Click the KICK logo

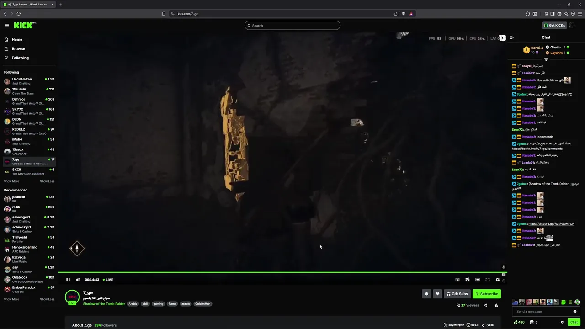click(25, 26)
